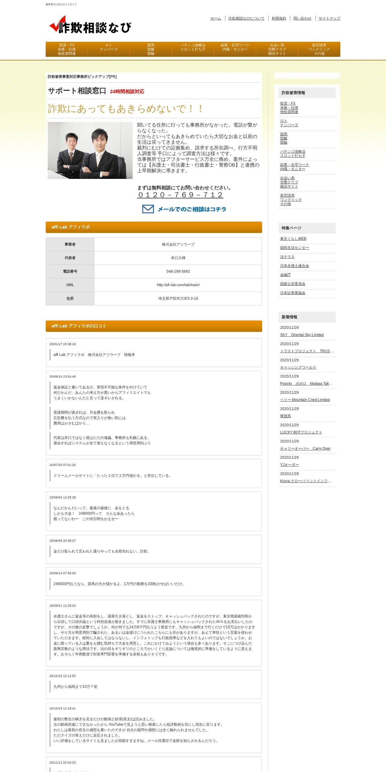Screen dimensions: 386x772
Task: Click review timestamp 20/09/21 12:29:24
Action: point(63,606)
